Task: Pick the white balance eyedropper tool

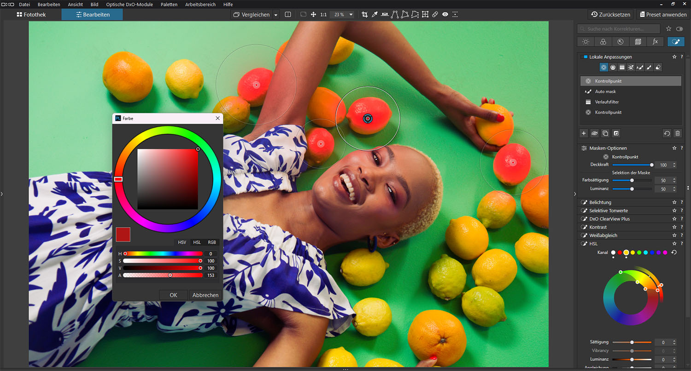Action: 375,15
